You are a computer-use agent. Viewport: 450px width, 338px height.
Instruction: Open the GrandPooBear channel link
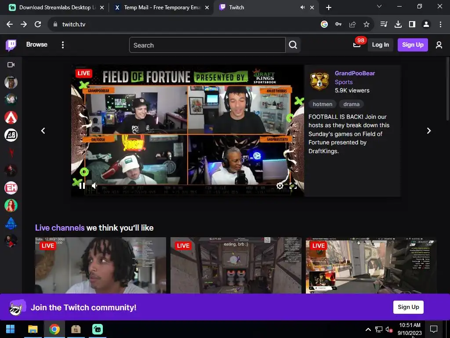pyautogui.click(x=355, y=73)
